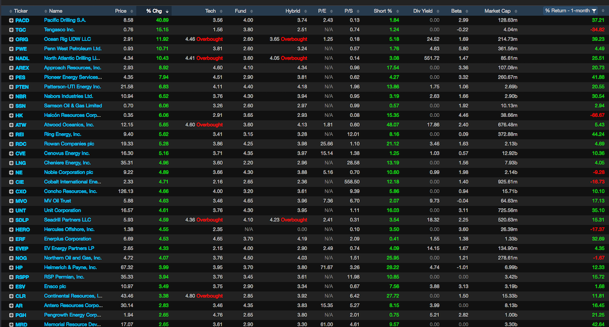Screen dimensions: 609x327
Task: Open the PGH ticker link
Action: (x=21, y=315)
